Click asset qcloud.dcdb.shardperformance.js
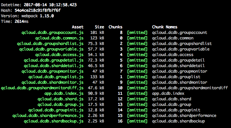Viewport: 231px width, 128px height. click(48, 116)
